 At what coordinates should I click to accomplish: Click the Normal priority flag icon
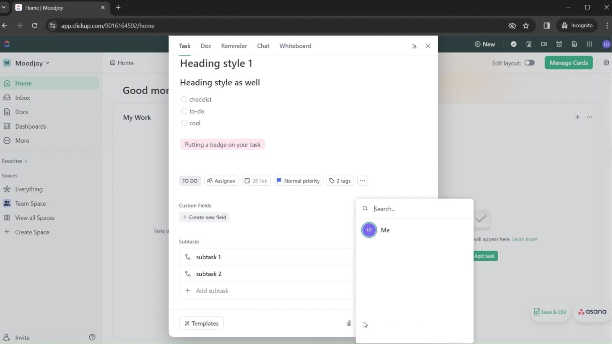coord(279,181)
